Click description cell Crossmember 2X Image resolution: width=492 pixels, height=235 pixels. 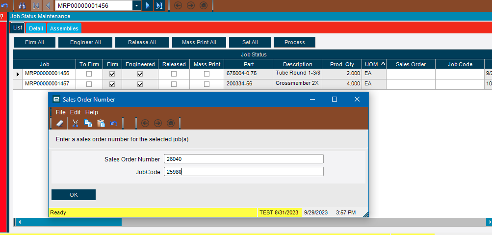coord(297,84)
